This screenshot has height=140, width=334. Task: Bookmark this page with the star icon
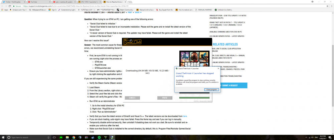point(327,6)
